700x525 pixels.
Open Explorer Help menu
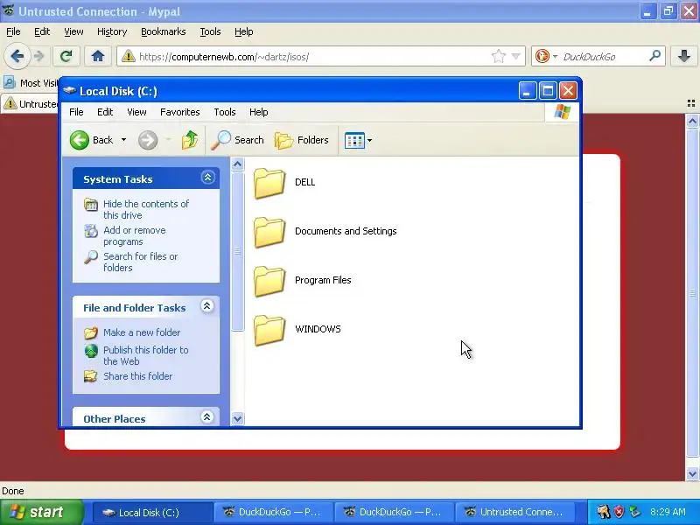(x=258, y=112)
